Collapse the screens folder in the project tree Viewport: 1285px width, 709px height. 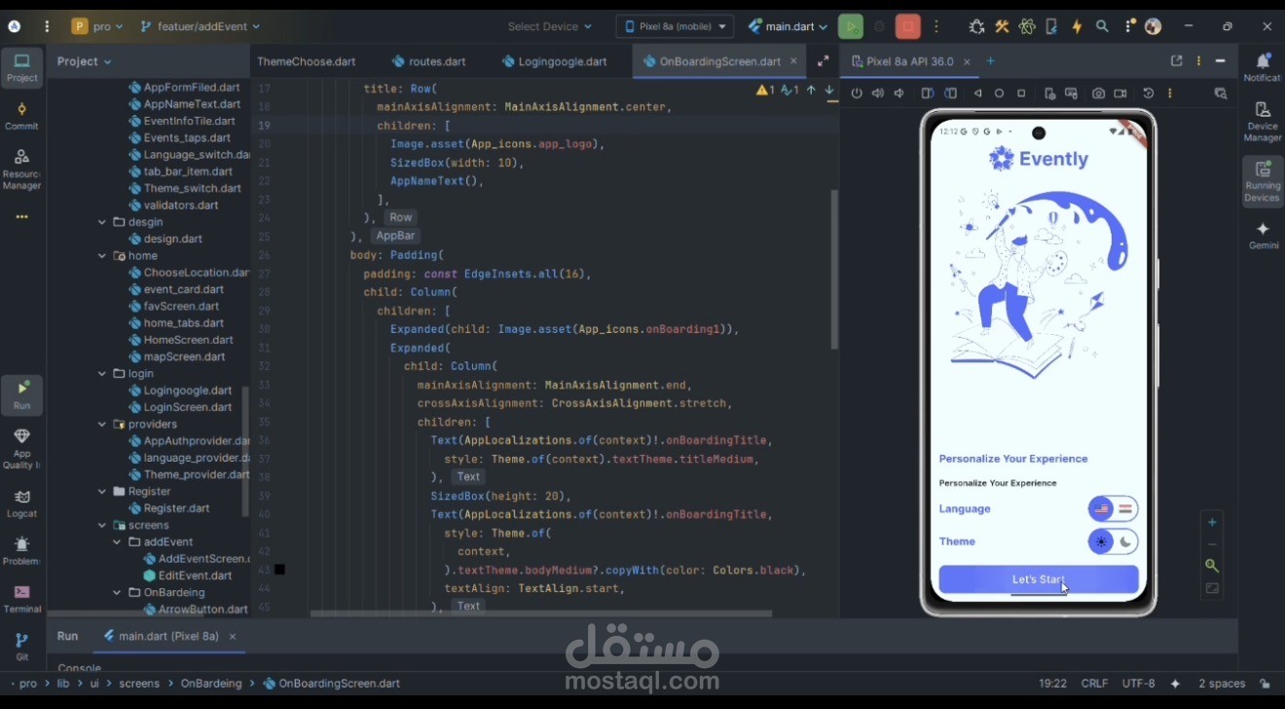(x=101, y=525)
